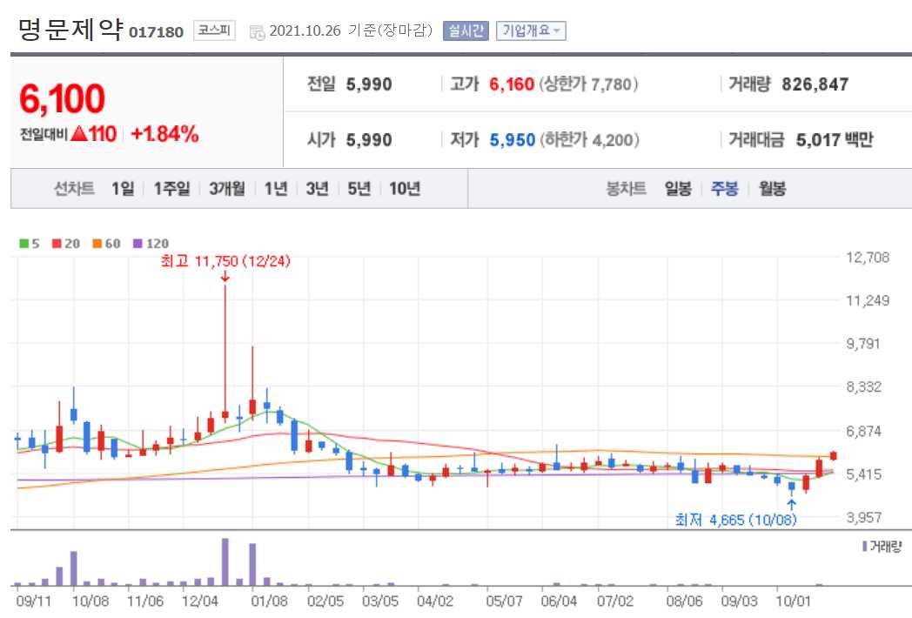
Task: Switch to 월봉 candlestick chart
Action: 772,189
